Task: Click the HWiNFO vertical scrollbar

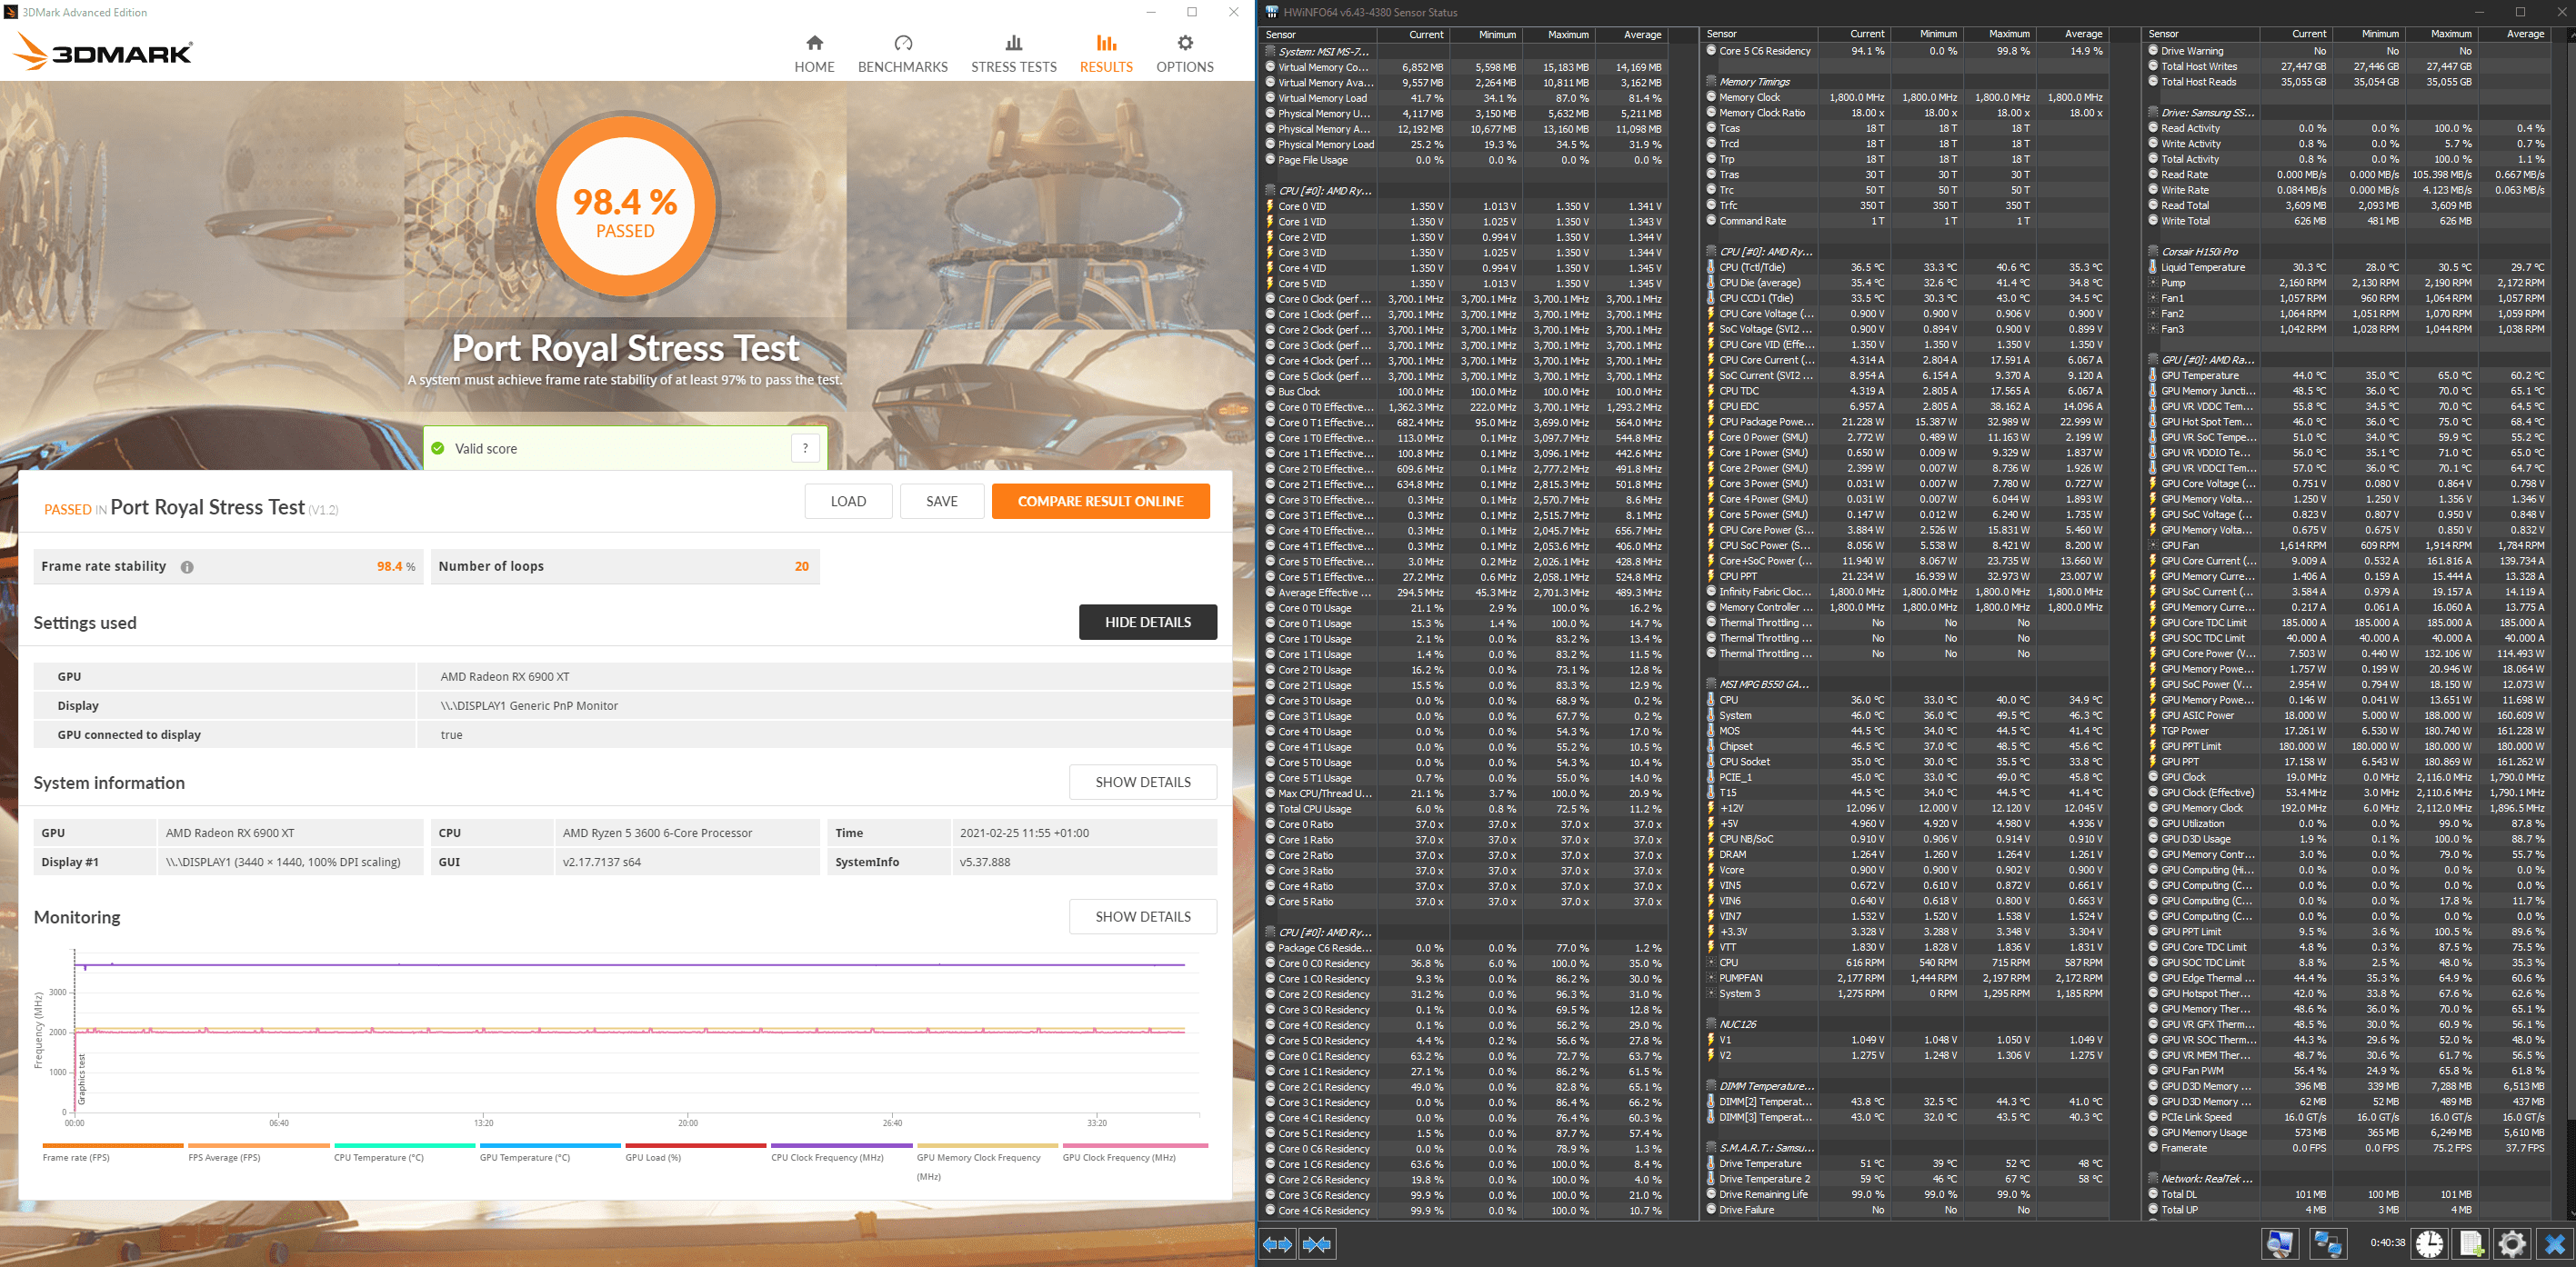Action: (x=2571, y=624)
